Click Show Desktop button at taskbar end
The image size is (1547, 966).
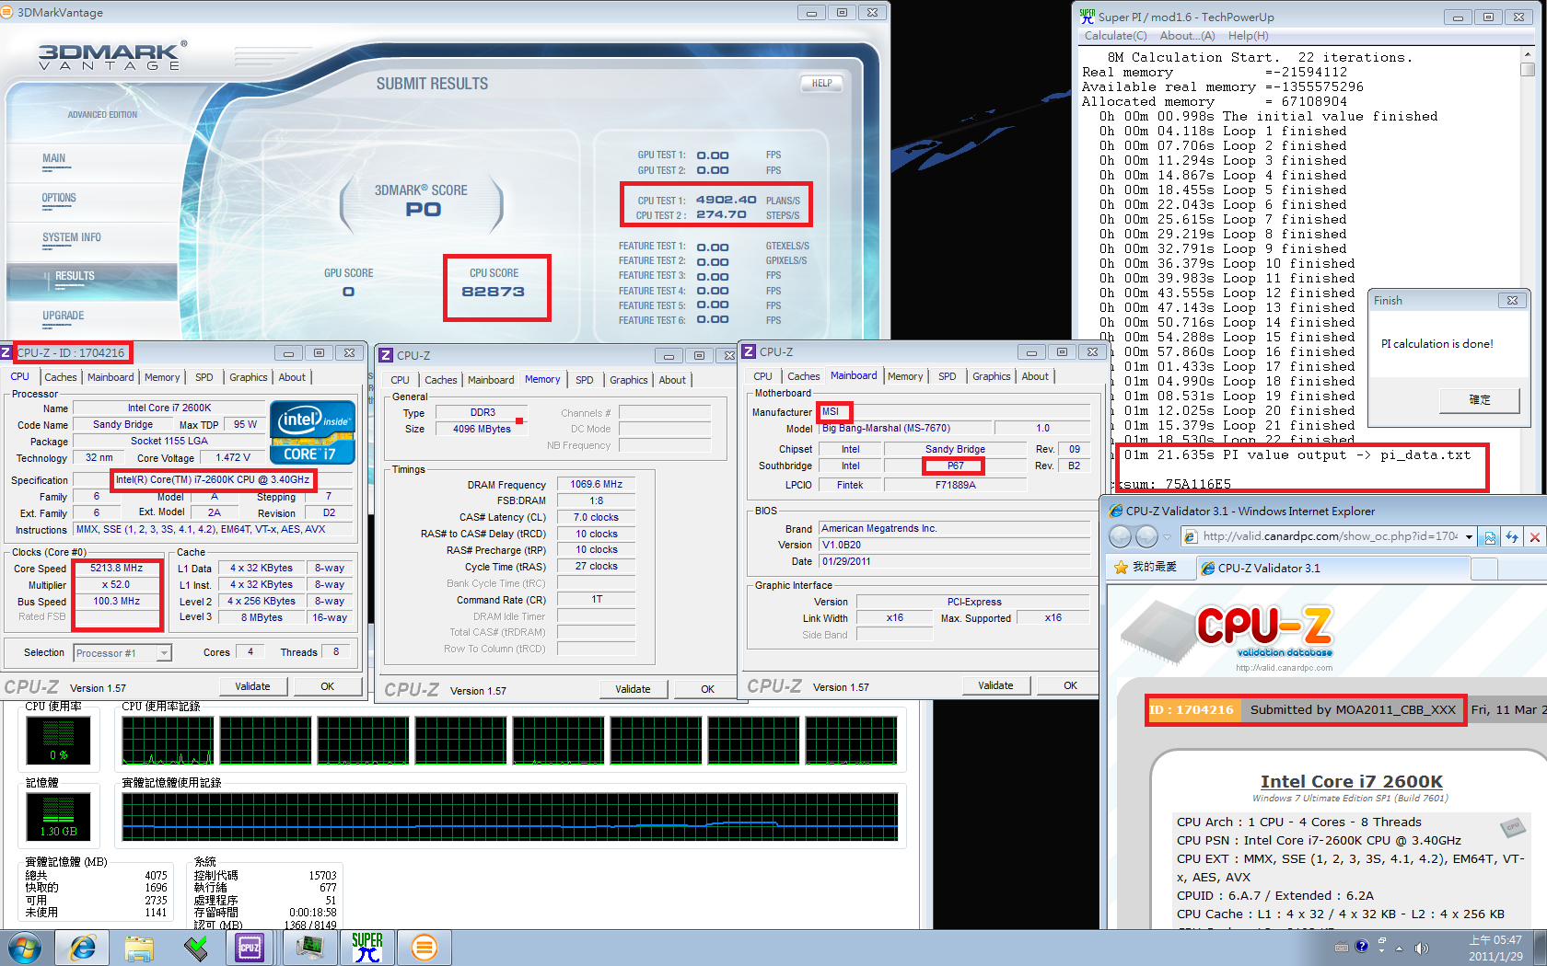pyautogui.click(x=1540, y=948)
